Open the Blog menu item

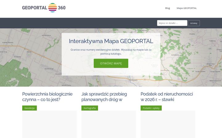167,8
